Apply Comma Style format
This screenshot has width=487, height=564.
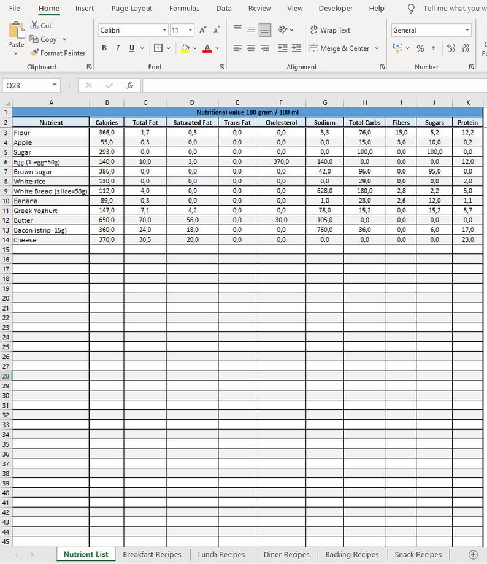[434, 48]
